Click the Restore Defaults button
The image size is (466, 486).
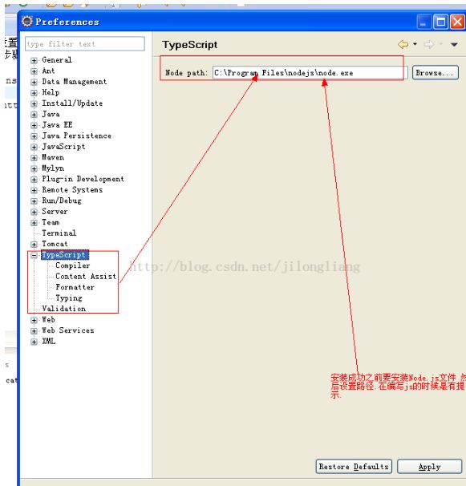pyautogui.click(x=354, y=467)
